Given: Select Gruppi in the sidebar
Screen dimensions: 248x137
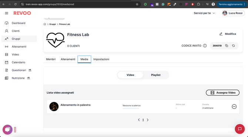Looking at the screenshot, I should pyautogui.click(x=19, y=39).
